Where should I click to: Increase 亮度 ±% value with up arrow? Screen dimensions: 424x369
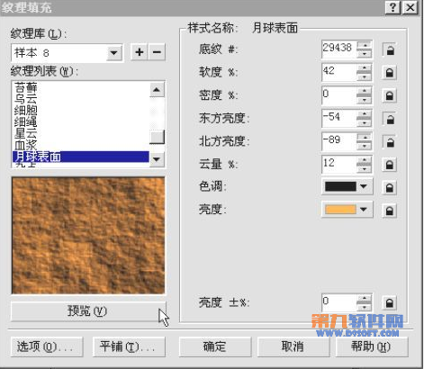(365, 299)
